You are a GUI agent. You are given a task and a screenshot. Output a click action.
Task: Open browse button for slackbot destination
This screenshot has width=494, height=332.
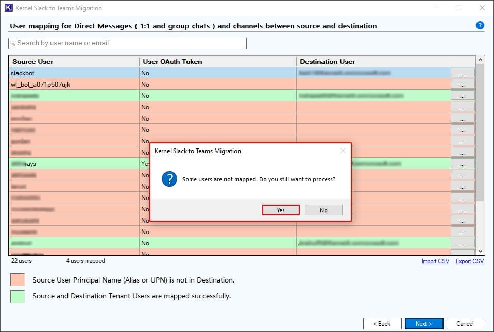463,73
